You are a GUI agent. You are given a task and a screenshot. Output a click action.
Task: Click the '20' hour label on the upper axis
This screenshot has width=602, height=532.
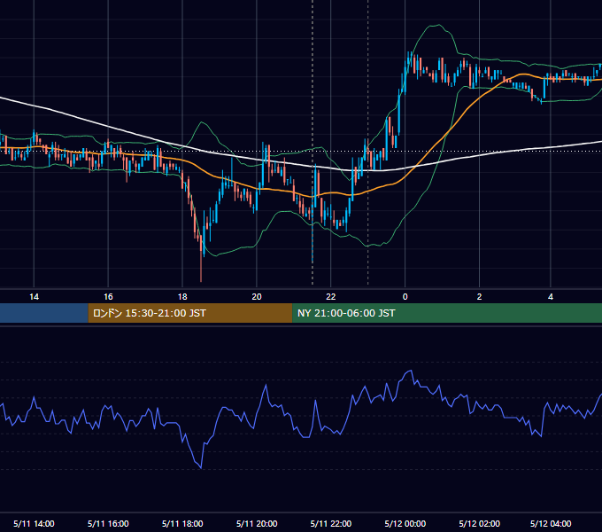point(257,297)
